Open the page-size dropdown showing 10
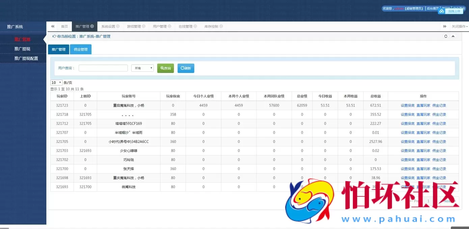The width and height of the screenshot is (469, 229). pos(56,83)
